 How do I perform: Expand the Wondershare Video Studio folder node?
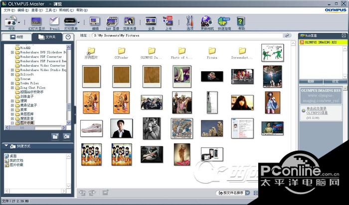point(12,70)
